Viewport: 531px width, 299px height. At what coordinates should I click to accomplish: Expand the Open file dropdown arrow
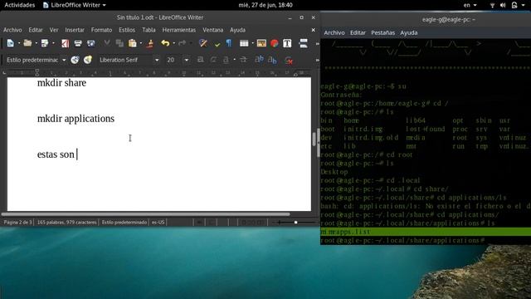37,43
